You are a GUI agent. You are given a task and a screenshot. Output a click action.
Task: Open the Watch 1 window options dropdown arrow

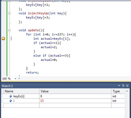tap(119, 86)
